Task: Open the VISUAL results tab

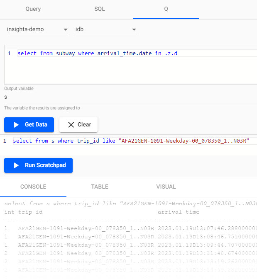Action: click(166, 187)
